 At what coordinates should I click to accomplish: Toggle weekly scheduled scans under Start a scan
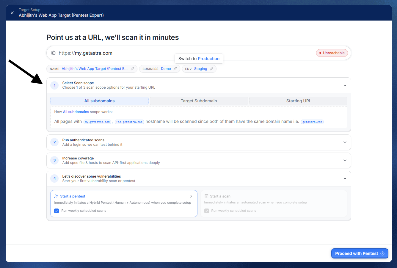click(x=207, y=211)
